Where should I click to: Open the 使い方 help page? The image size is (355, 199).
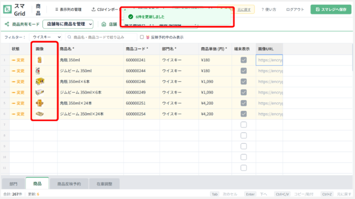pos(269,10)
